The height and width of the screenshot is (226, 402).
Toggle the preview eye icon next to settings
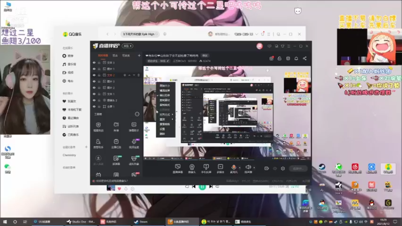click(x=275, y=168)
